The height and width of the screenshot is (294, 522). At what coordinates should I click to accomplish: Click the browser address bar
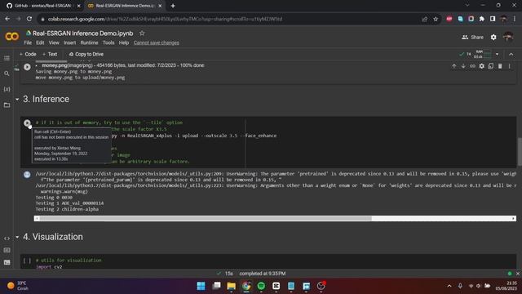coord(230,19)
